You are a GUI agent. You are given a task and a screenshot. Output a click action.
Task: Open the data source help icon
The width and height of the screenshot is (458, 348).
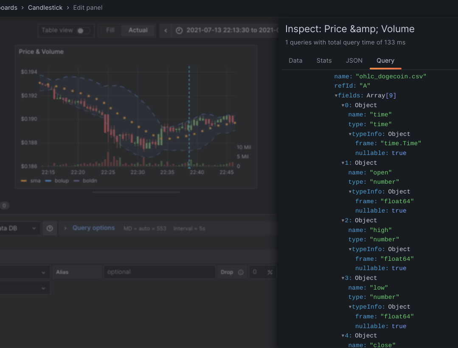pos(50,228)
